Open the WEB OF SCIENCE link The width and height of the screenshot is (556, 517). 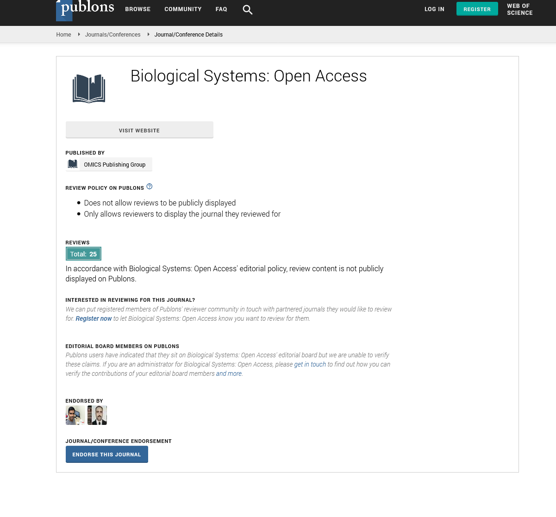520,9
